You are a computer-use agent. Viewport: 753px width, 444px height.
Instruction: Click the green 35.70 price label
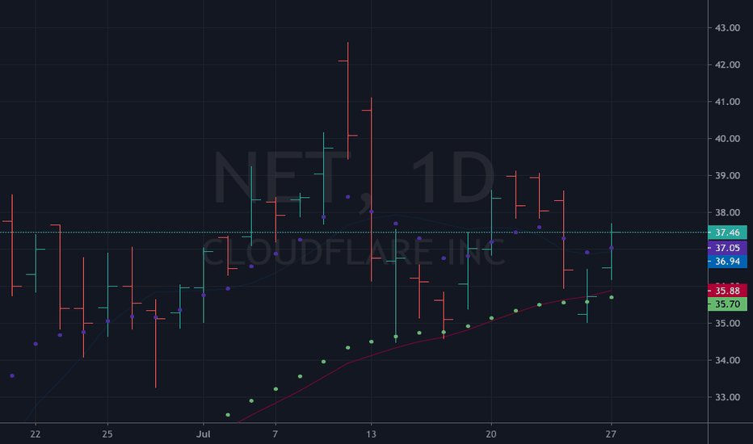point(727,304)
